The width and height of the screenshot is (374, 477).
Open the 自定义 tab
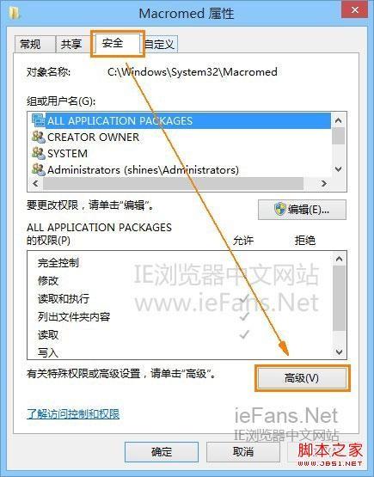159,45
